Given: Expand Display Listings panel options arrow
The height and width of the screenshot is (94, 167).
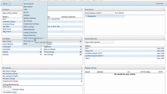Looking at the screenshot, I should (x=164, y=68).
